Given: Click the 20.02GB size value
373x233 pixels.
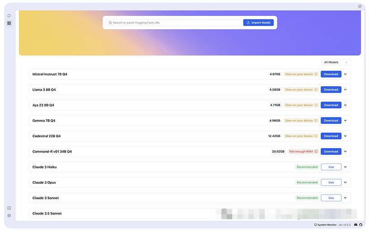Looking at the screenshot, I should pyautogui.click(x=278, y=151).
